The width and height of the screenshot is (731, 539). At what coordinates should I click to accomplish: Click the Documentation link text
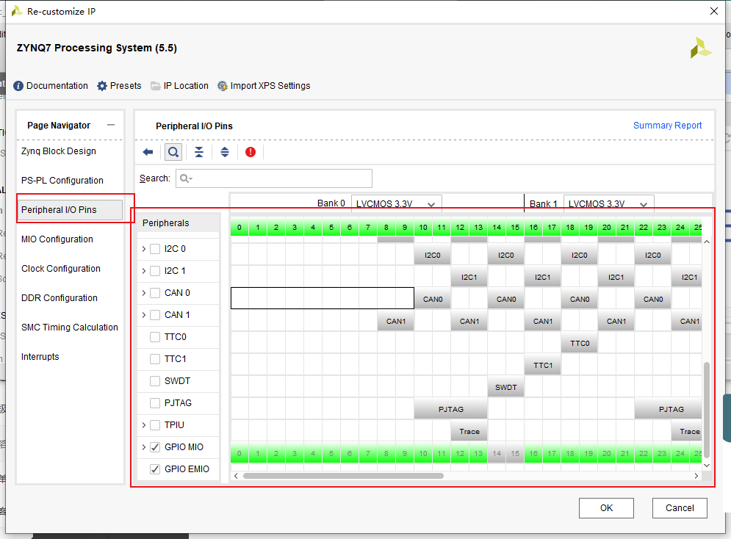pyautogui.click(x=57, y=86)
